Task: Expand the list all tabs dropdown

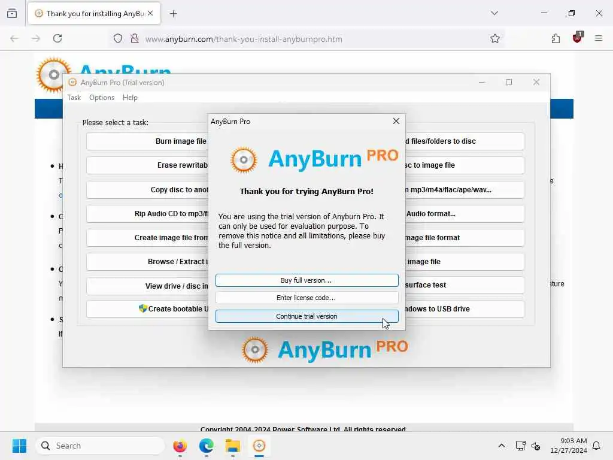Action: (x=494, y=13)
